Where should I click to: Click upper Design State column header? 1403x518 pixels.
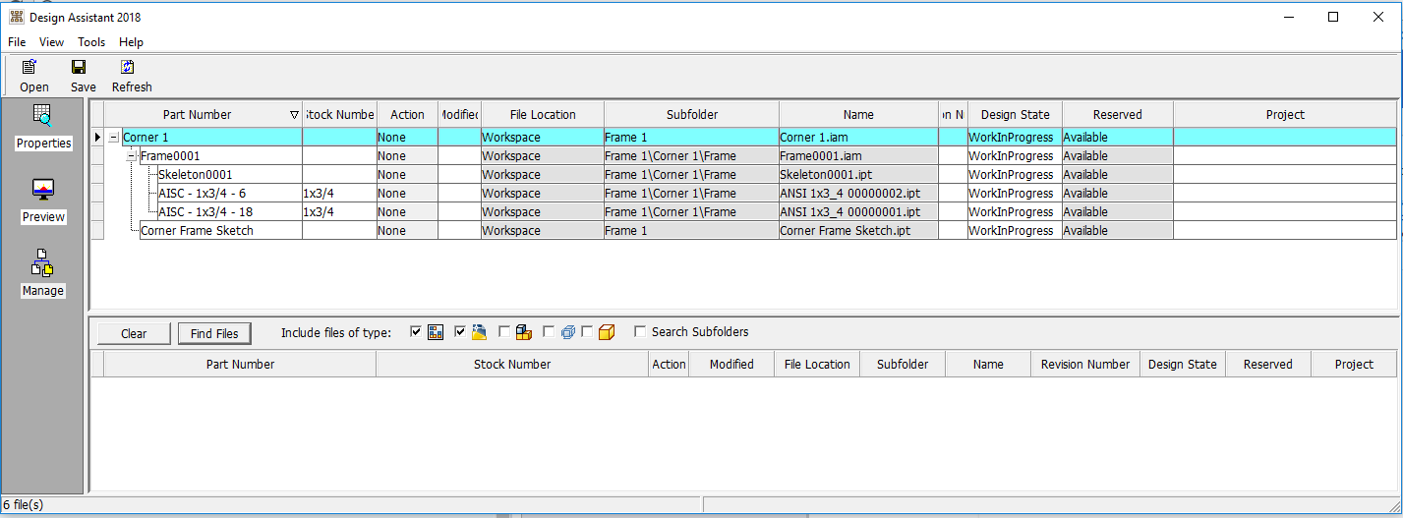[x=1015, y=115]
